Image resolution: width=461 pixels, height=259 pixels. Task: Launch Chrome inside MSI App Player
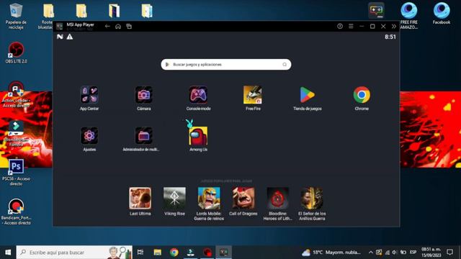point(362,95)
